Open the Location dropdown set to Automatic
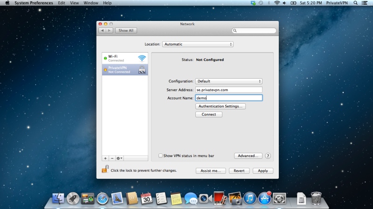Screen dimensions: 373x209 point(198,44)
